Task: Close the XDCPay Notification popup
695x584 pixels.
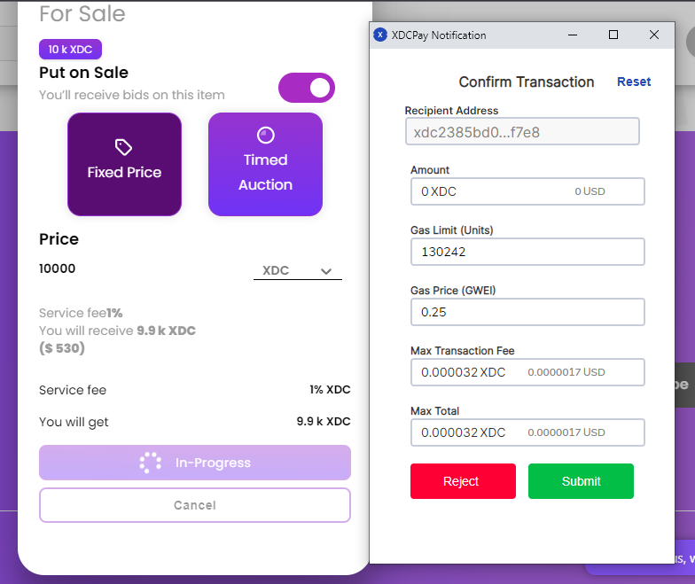Action: [654, 35]
